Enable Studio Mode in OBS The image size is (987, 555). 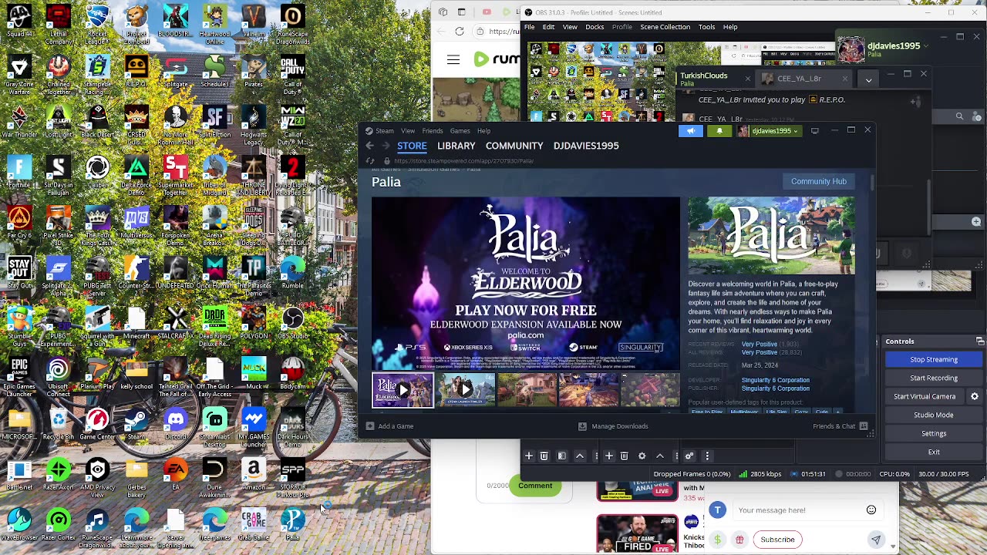click(x=934, y=415)
